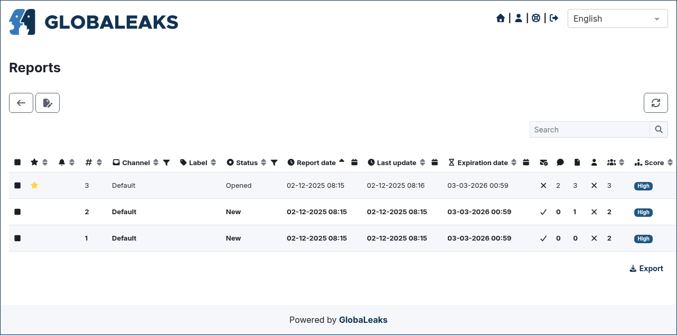Viewport: 677px width, 335px height.
Task: Click the back arrow button
Action: tap(21, 103)
